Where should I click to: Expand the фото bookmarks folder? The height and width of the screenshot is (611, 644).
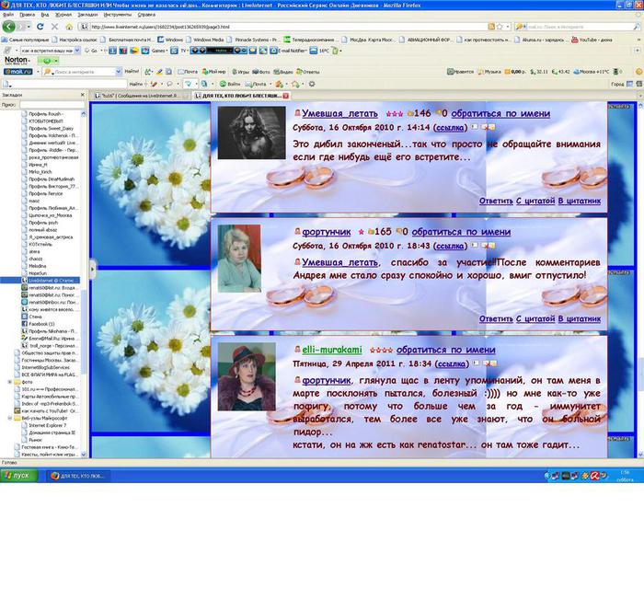(x=9, y=382)
